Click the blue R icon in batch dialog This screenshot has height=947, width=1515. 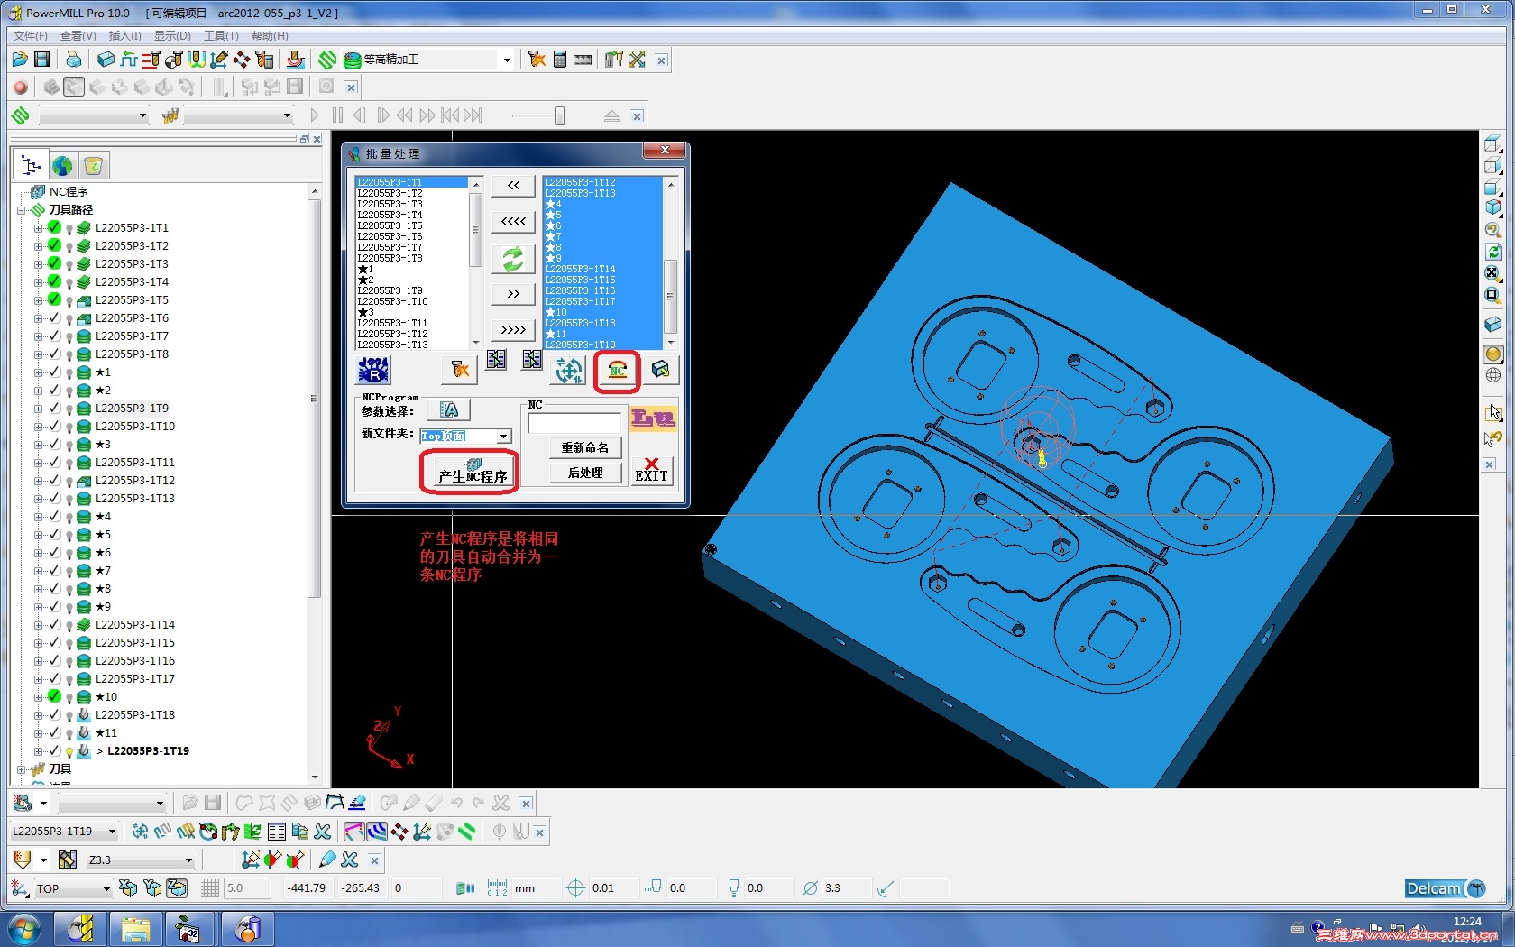coord(373,370)
